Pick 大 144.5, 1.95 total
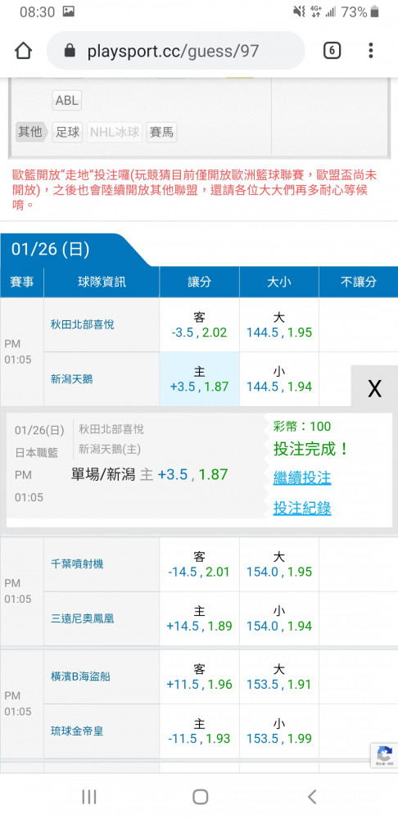This screenshot has height=819, width=398. point(279,324)
